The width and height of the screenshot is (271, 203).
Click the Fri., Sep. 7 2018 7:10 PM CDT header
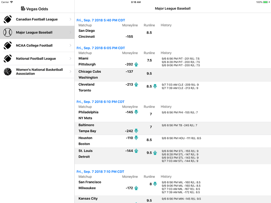tap(100, 172)
